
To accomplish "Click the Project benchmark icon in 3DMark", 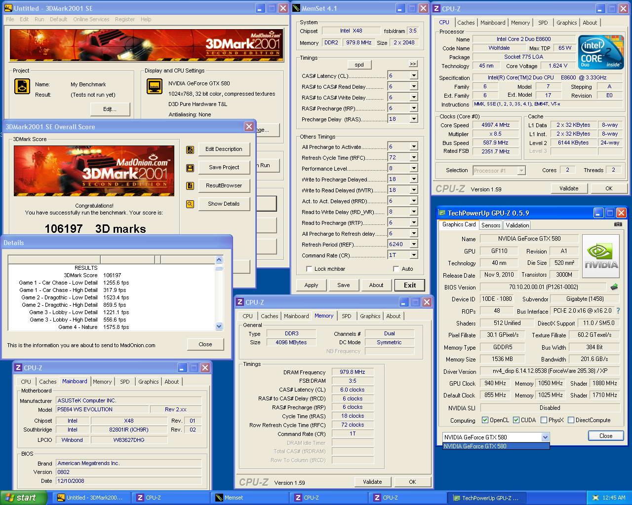I will coord(22,86).
